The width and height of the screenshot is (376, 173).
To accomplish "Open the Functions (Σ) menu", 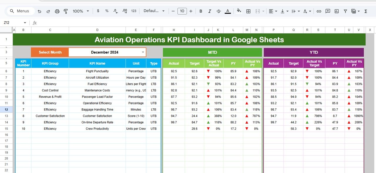I will tap(365, 11).
